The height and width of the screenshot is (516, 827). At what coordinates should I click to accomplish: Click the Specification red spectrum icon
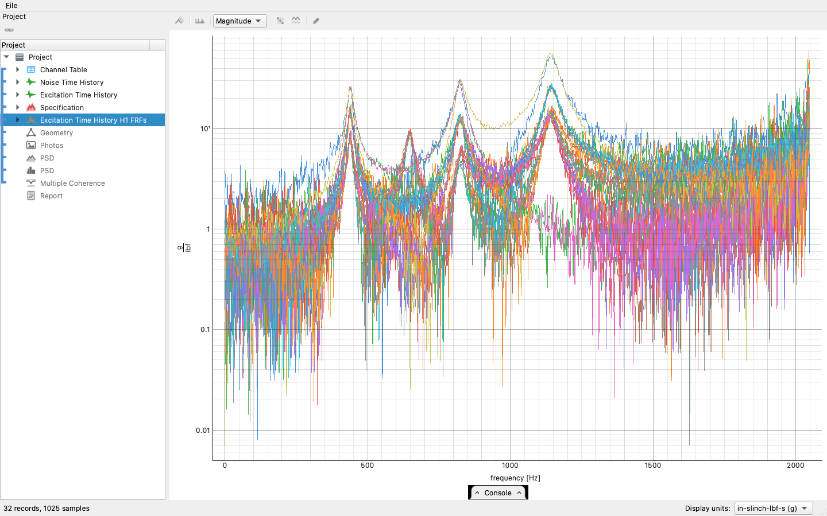pyautogui.click(x=31, y=107)
